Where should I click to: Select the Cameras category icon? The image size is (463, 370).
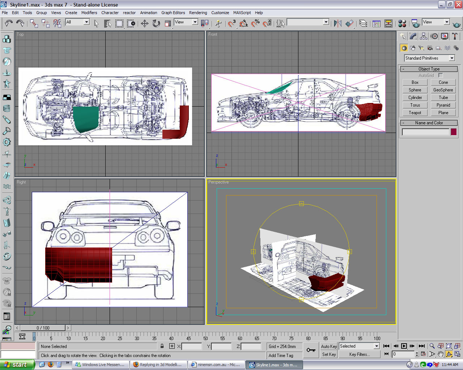click(x=430, y=48)
